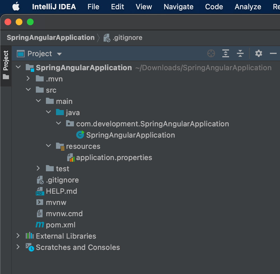Expand External Libraries node

[18, 236]
